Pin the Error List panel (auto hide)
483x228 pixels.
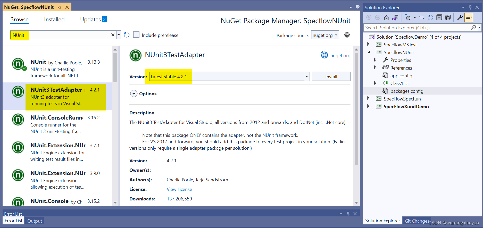pos(348,214)
